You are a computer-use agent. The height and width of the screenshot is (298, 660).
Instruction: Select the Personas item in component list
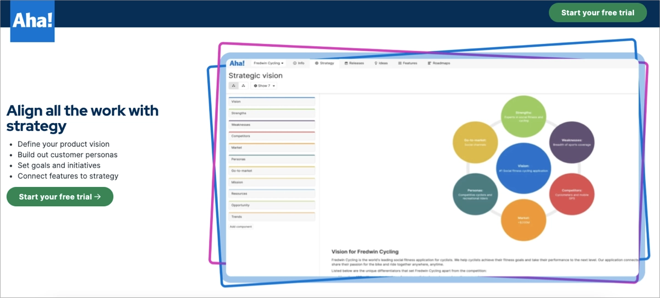[272, 159]
